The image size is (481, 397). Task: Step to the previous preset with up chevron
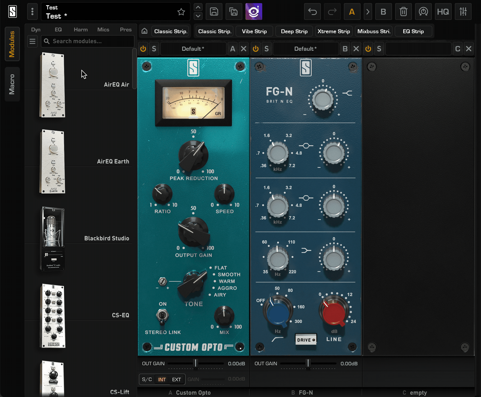(x=198, y=7)
